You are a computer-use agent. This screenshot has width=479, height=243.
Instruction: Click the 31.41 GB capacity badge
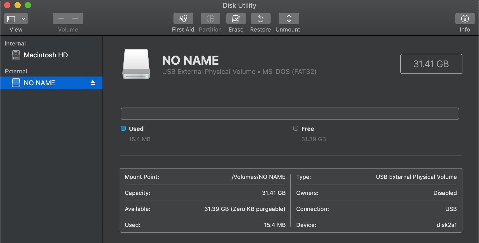click(431, 64)
